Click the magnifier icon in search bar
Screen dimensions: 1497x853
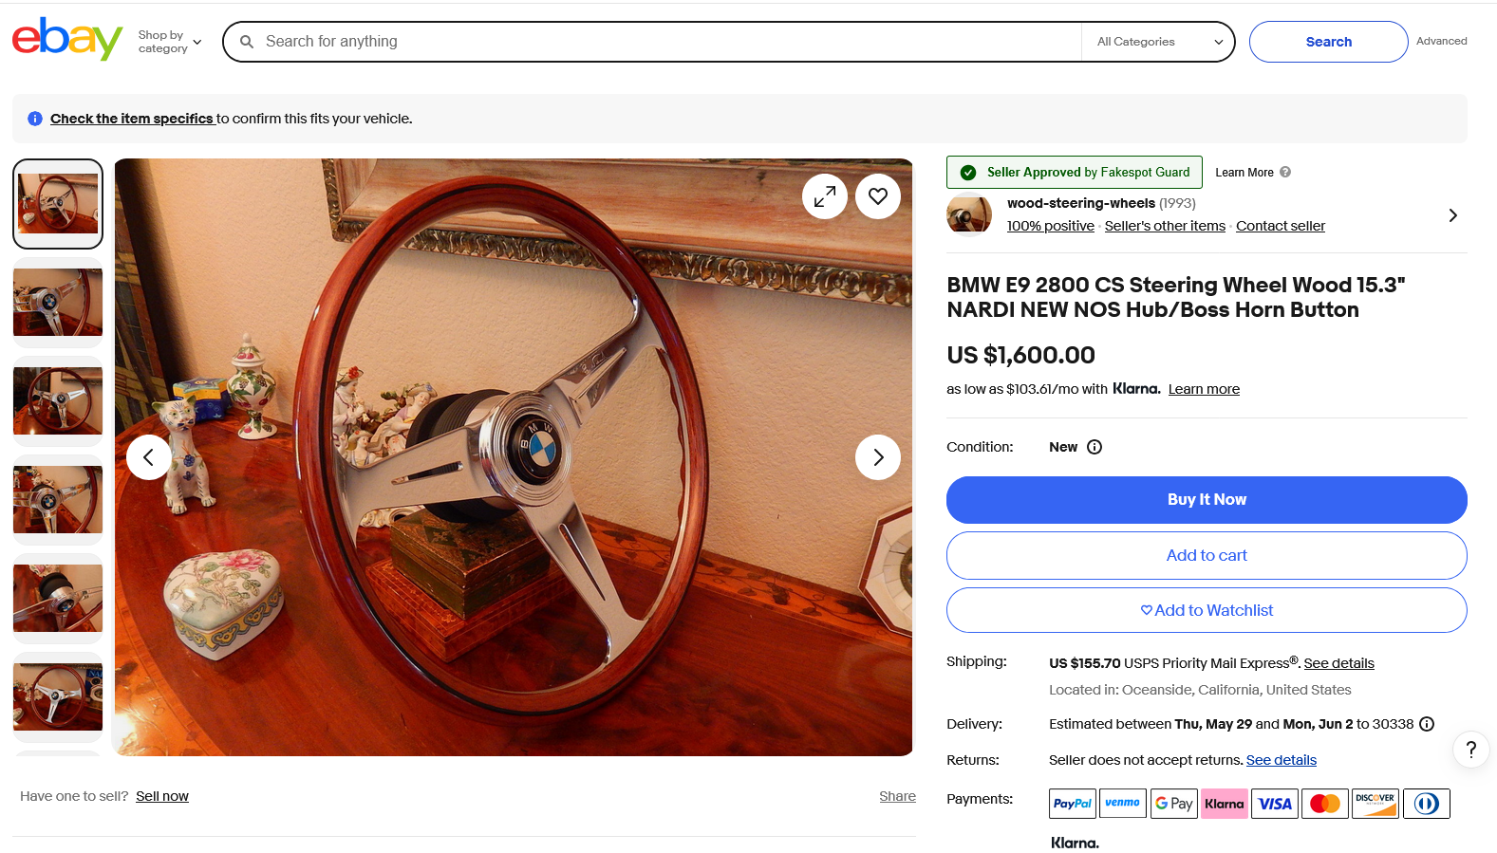click(247, 42)
